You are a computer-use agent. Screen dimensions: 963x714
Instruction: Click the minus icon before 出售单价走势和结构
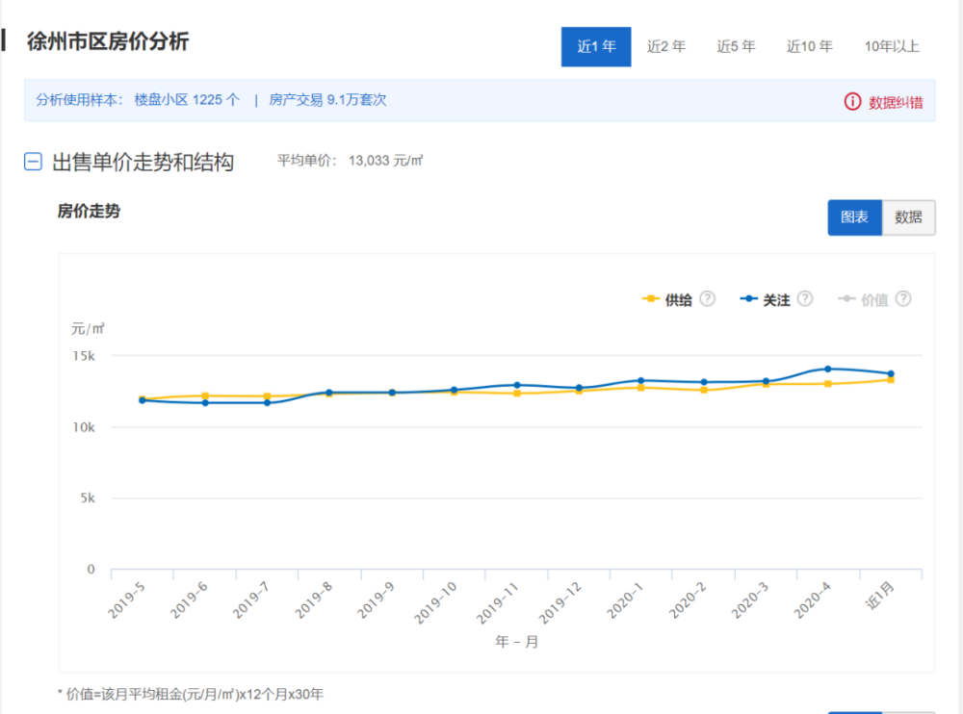(32, 162)
